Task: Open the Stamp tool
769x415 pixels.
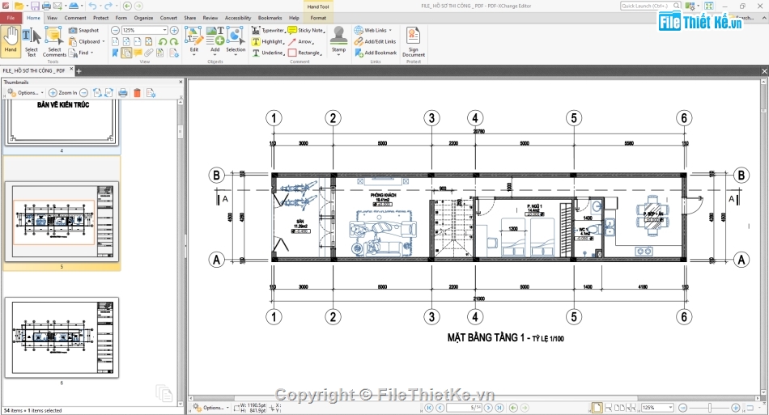Action: (x=338, y=40)
